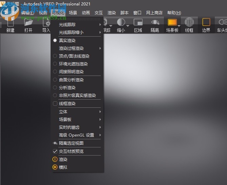Select the 环境光遮挡渲染 radio option
This screenshot has height=185, width=227.
[x=55, y=64]
